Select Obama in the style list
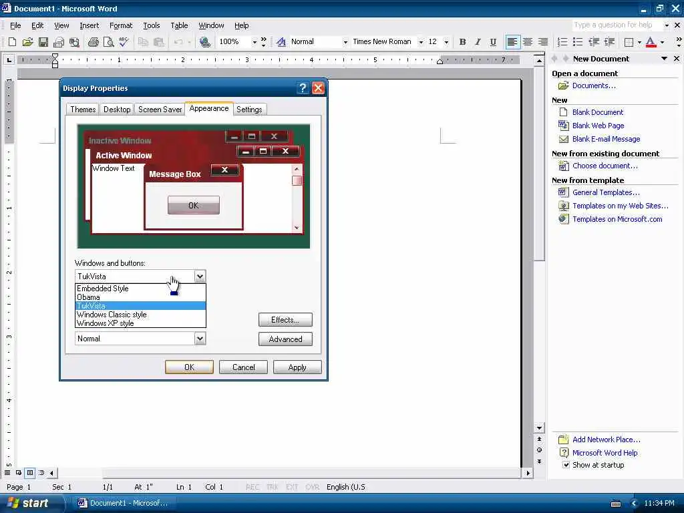This screenshot has height=513, width=684. 140,297
